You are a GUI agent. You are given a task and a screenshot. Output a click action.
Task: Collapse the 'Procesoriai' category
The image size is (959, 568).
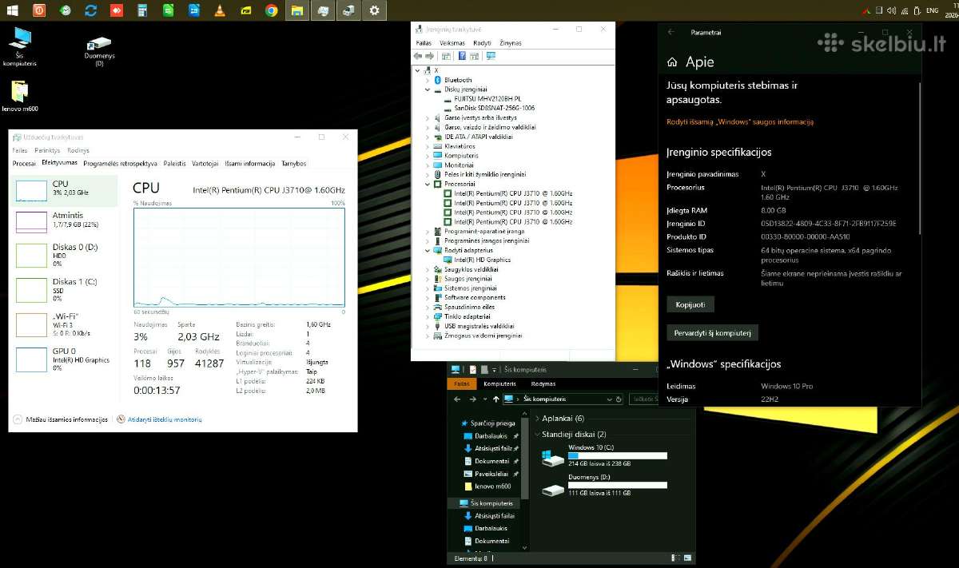428,184
